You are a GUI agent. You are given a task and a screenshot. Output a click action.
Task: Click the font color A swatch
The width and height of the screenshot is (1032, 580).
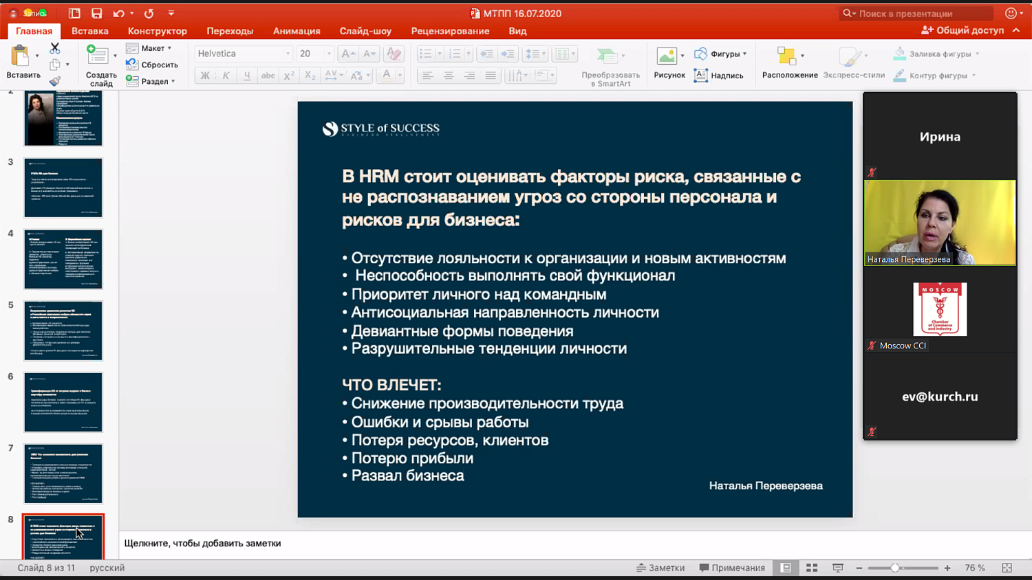point(387,76)
